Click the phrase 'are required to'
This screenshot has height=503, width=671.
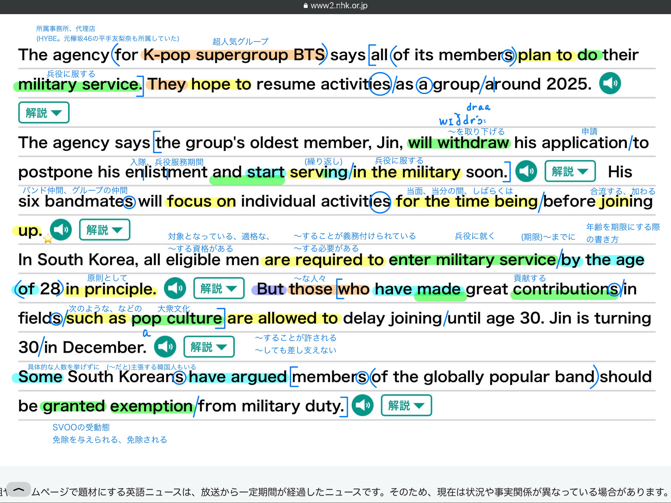pyautogui.click(x=324, y=260)
